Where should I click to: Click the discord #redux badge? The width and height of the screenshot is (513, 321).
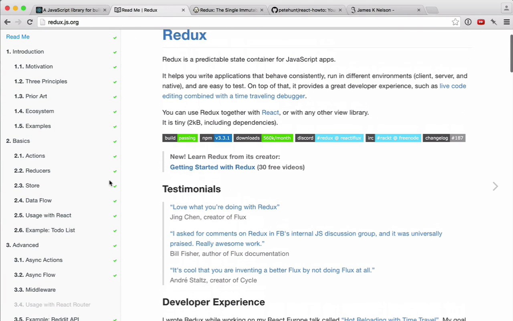tap(329, 138)
